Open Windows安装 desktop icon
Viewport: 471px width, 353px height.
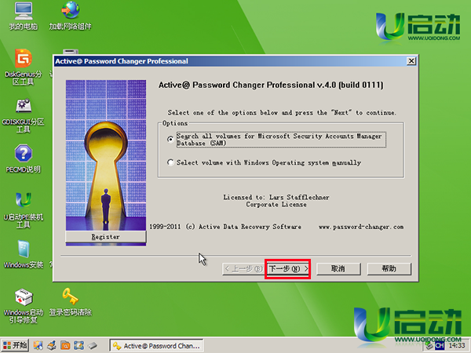point(24,254)
